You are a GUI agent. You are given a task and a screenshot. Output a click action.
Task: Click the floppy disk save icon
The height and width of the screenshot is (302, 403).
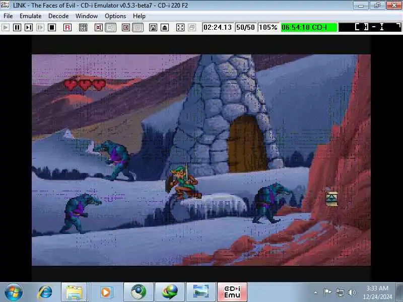point(153,28)
